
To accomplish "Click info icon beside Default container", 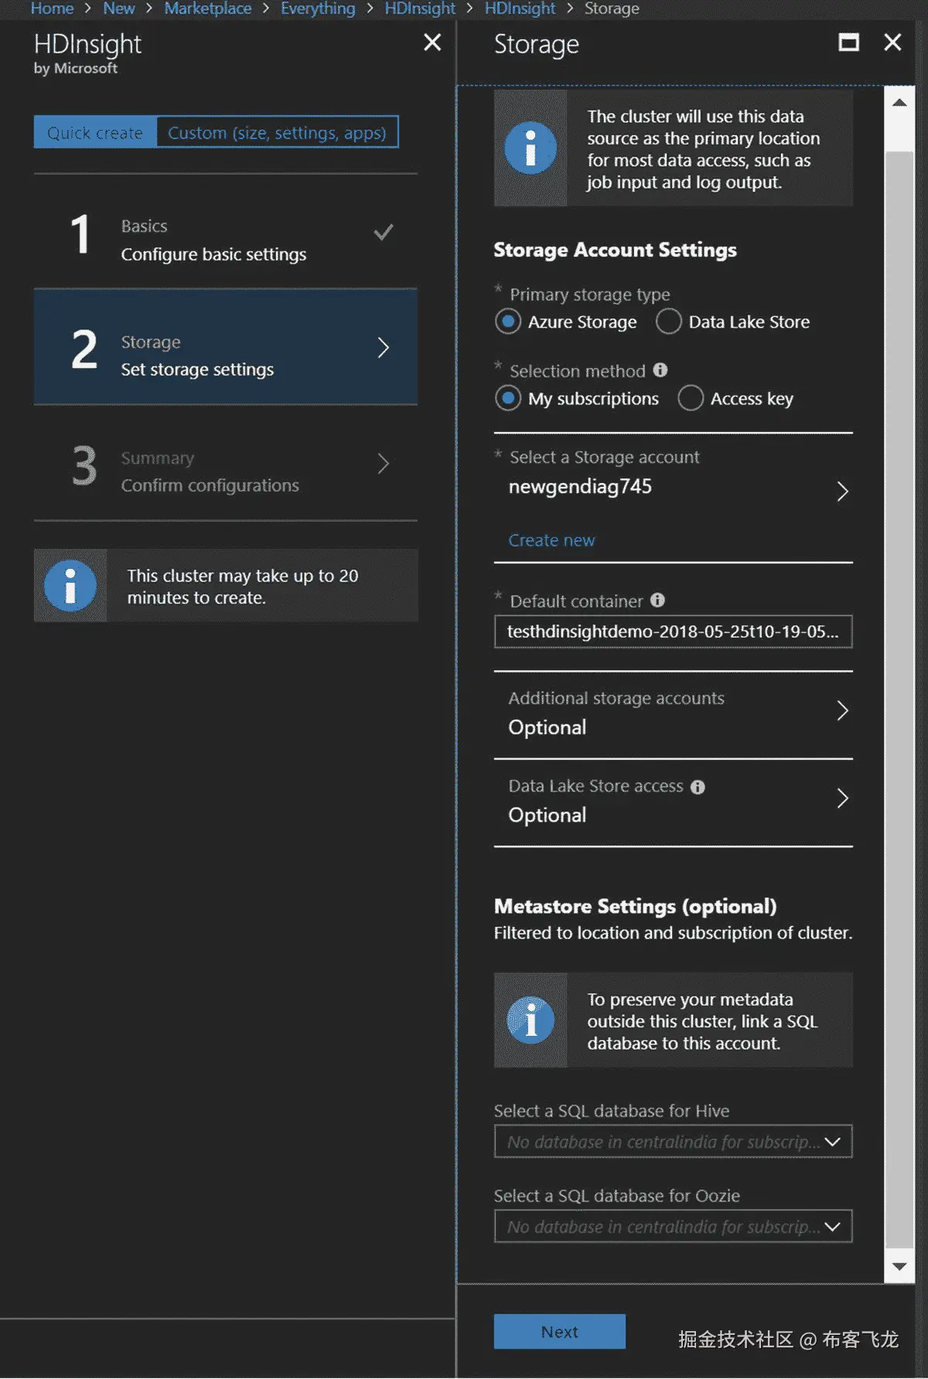I will (657, 601).
